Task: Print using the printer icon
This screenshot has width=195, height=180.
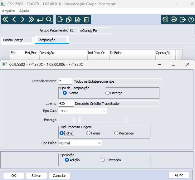Action: (173, 20)
